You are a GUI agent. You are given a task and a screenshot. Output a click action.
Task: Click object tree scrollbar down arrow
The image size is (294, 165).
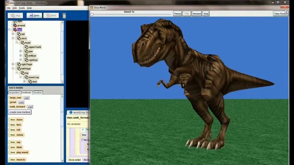point(62,82)
